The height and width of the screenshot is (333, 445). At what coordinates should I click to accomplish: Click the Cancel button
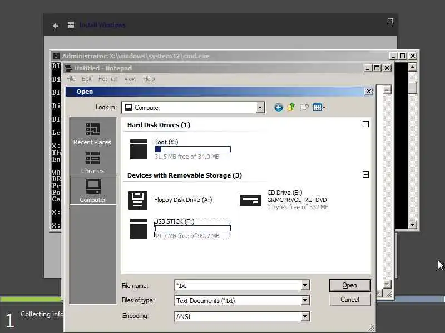(x=350, y=300)
